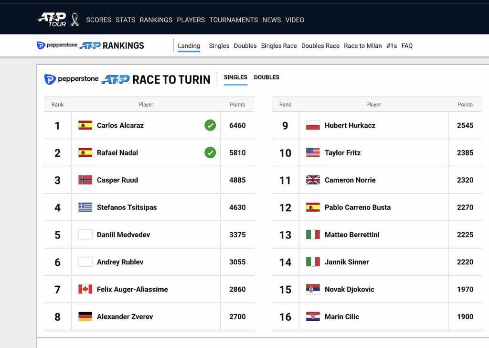This screenshot has height=348, width=489.
Task: Open the FAQ link in rankings bar
Action: point(407,46)
